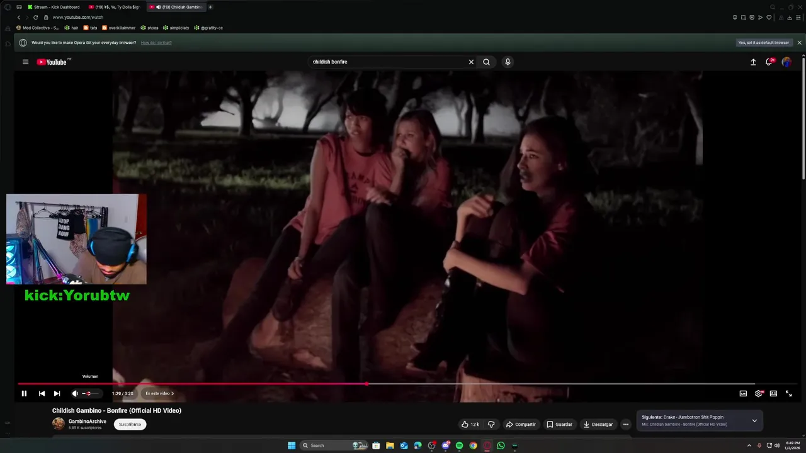The width and height of the screenshot is (806, 453).
Task: Open the Mod Collective bookmark
Action: point(38,28)
